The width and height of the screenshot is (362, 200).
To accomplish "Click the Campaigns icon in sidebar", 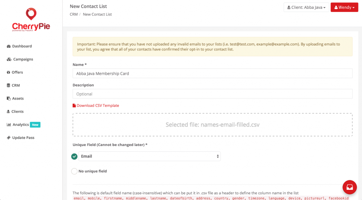I will point(9,59).
